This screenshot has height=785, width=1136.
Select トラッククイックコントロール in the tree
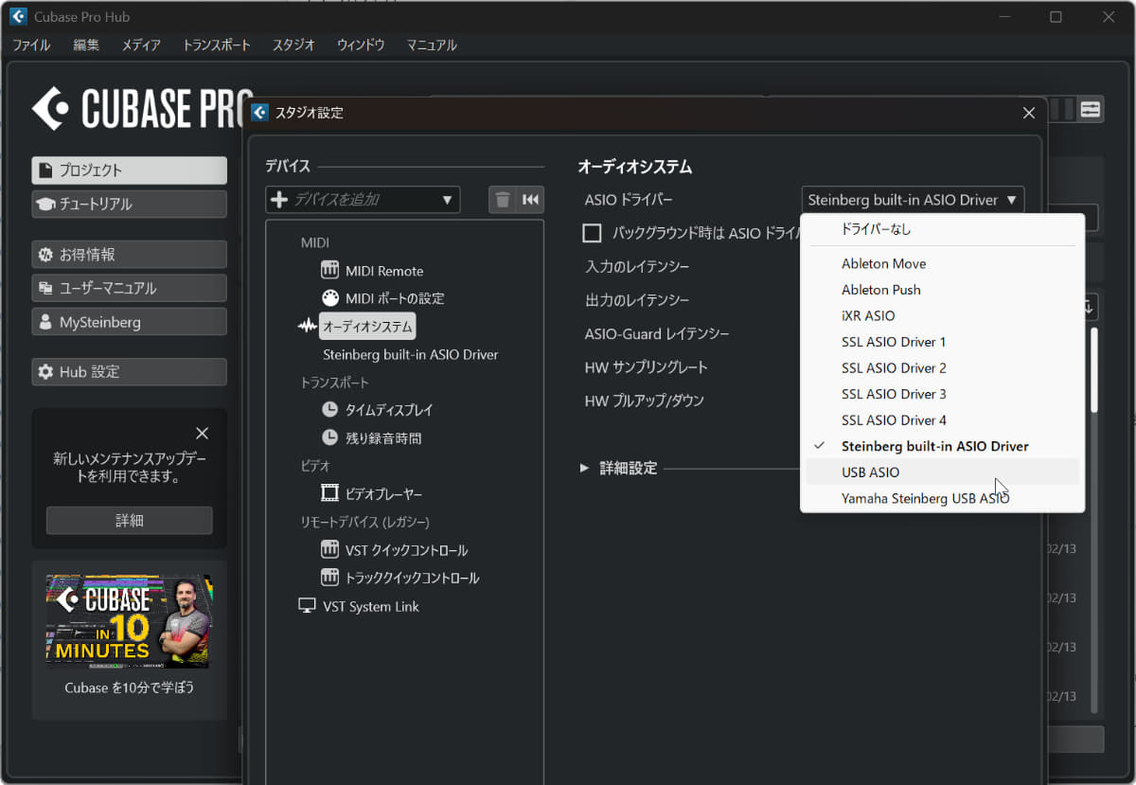point(412,578)
